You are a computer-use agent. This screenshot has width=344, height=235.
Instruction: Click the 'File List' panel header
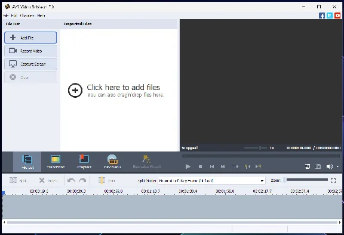(13, 24)
